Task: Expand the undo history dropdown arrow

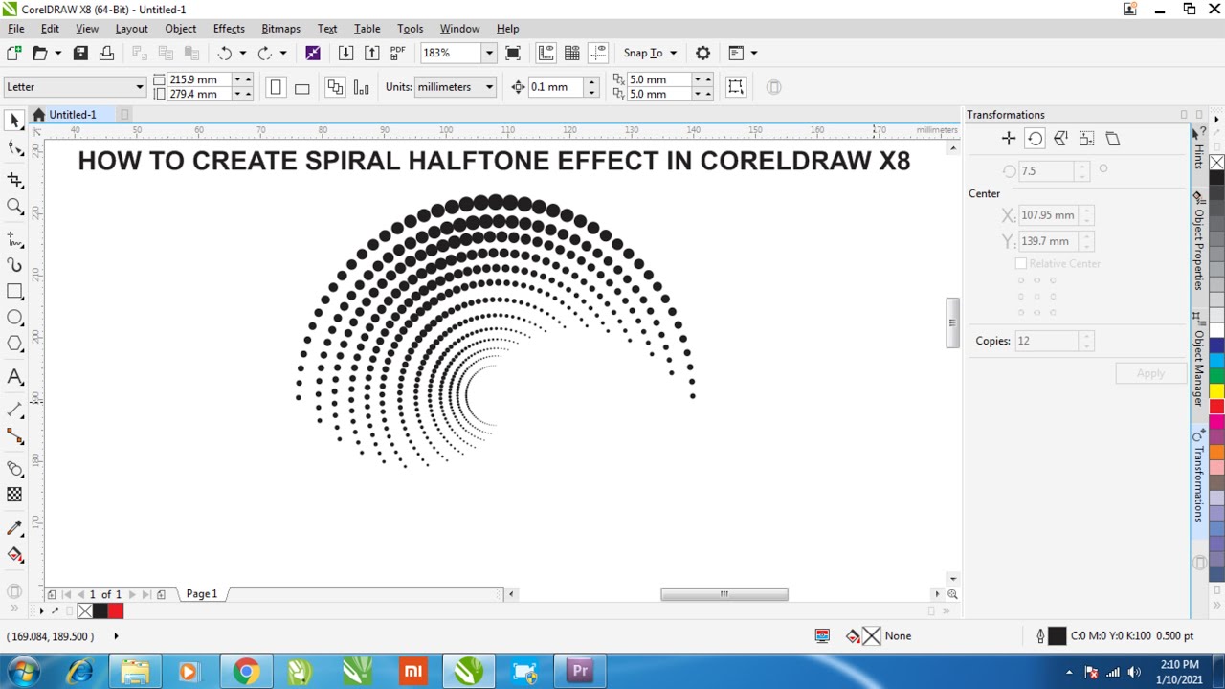Action: point(242,53)
